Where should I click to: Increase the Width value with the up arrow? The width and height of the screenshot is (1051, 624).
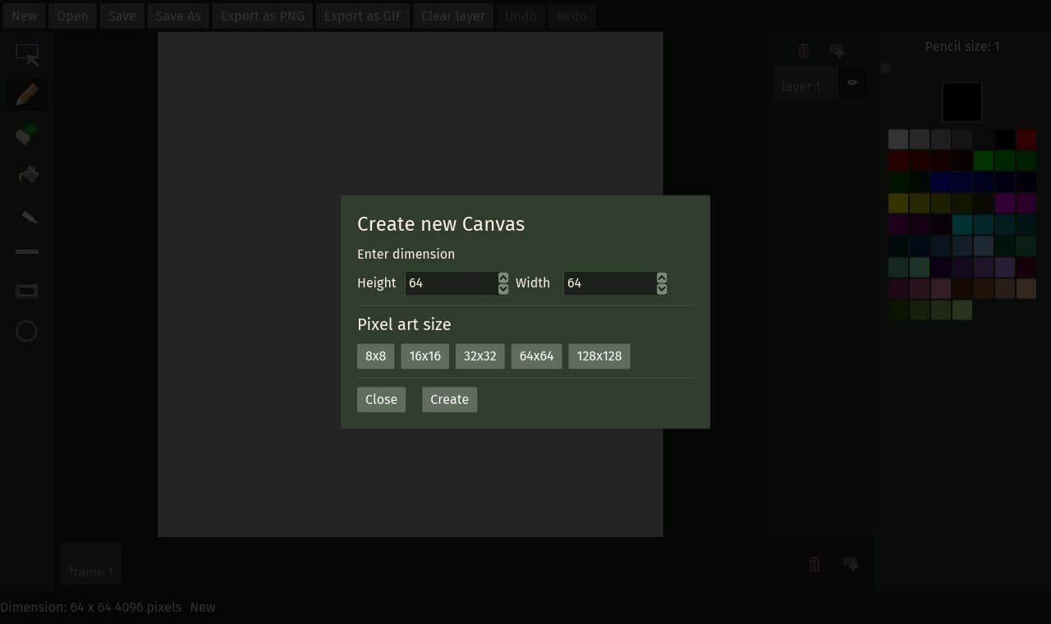662,278
